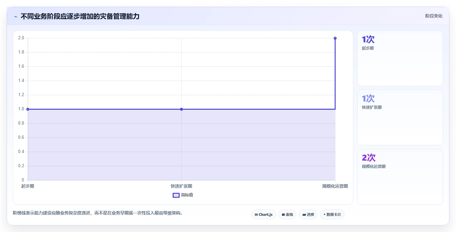Open the 1次 起步期 data card
Image resolution: width=456 pixels, height=232 pixels.
point(400,58)
